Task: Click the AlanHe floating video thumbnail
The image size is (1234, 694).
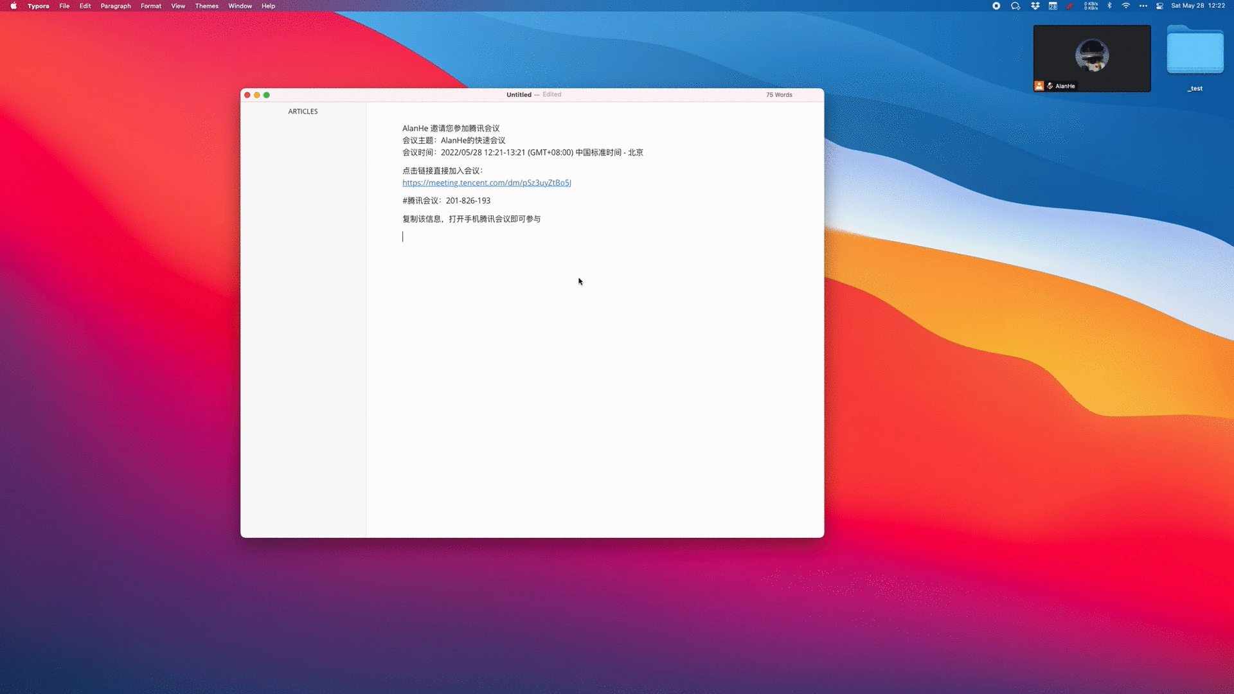Action: [x=1092, y=57]
